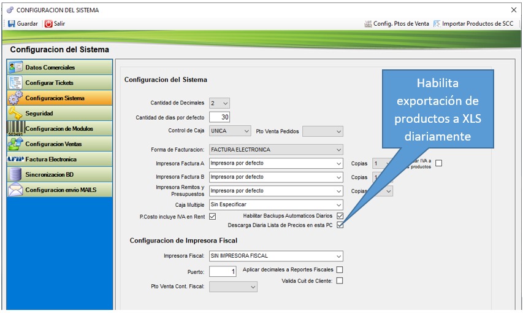Viewport: 523px width, 313px height.
Task: Open Configurar Tickets sidebar icon
Action: [x=15, y=82]
